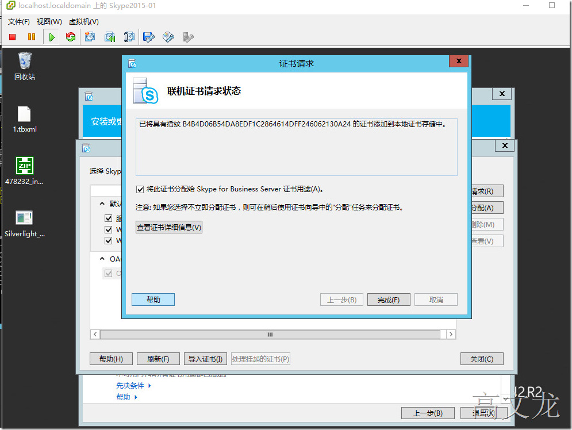Click the green play power-on icon
The height and width of the screenshot is (430, 572).
pyautogui.click(x=51, y=37)
